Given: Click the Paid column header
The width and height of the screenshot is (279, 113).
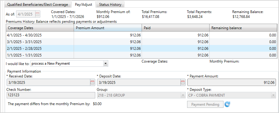Looking at the screenshot, I should [x=176, y=28].
